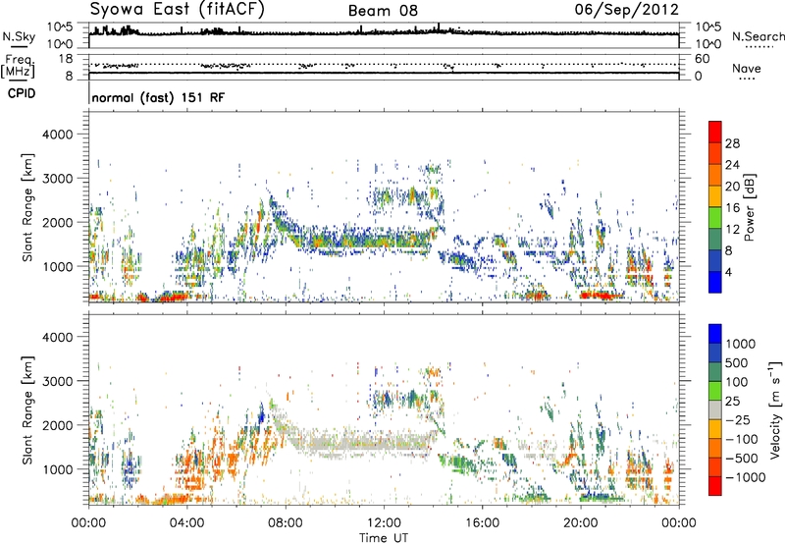Click the '60' Nave axis tick

(703, 59)
